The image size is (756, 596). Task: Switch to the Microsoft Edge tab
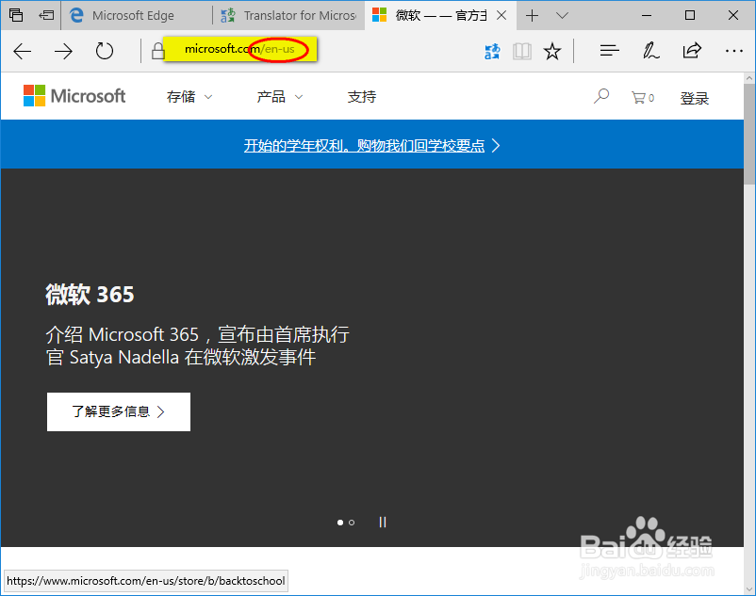[137, 15]
